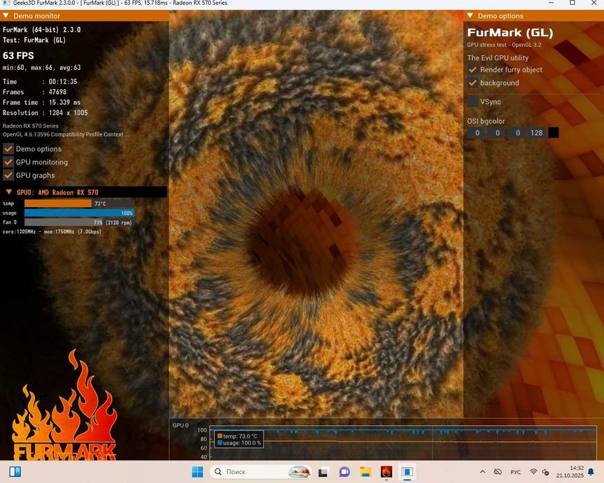The width and height of the screenshot is (604, 483).
Task: Launch the Chat video app icon
Action: (344, 472)
